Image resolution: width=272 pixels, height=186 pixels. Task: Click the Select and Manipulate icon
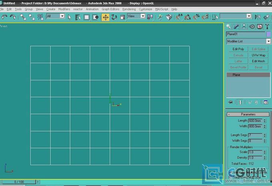[x=160, y=17]
